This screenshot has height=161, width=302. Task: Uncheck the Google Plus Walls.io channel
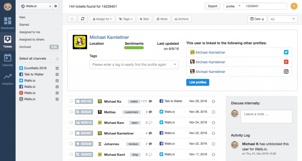pyautogui.click(x=57, y=93)
